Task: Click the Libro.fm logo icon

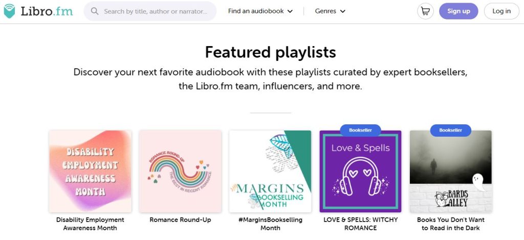Action: point(9,11)
